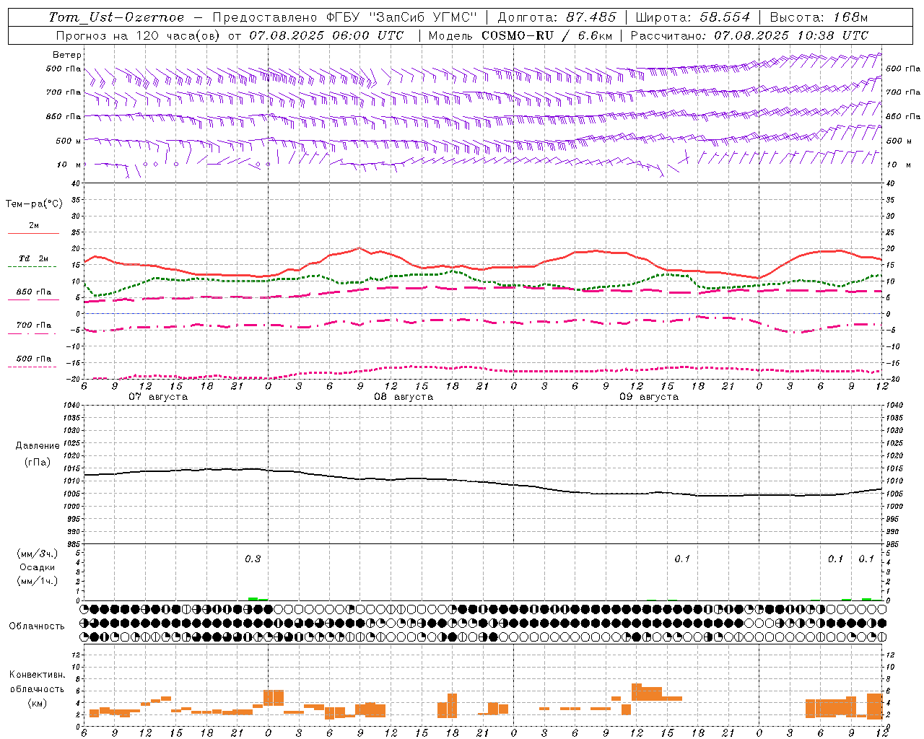The height and width of the screenshot is (739, 924).
Task: Click the Широта: 58.554 value
Action: tap(693, 17)
